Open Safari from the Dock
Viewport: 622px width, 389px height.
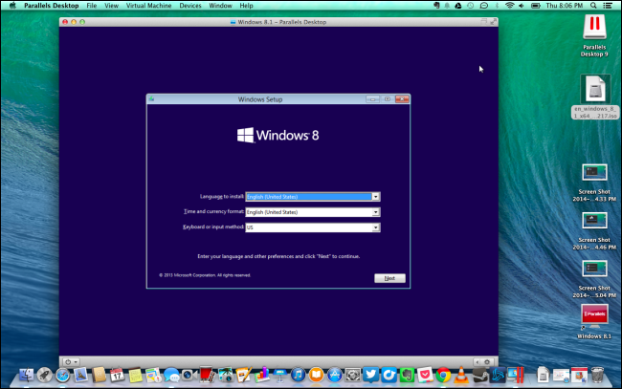(62, 375)
